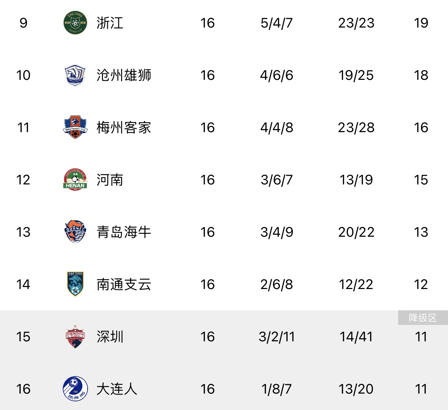Screen dimensions: 448x410
Task: Open the Cangzhou Mighty Lions team logo
Action: point(75,75)
